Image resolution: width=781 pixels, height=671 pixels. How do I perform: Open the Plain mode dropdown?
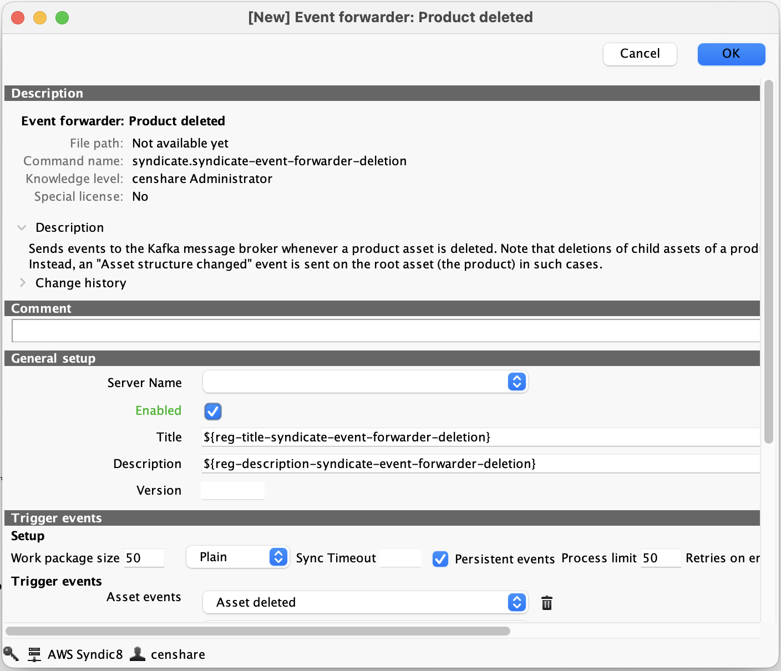237,557
